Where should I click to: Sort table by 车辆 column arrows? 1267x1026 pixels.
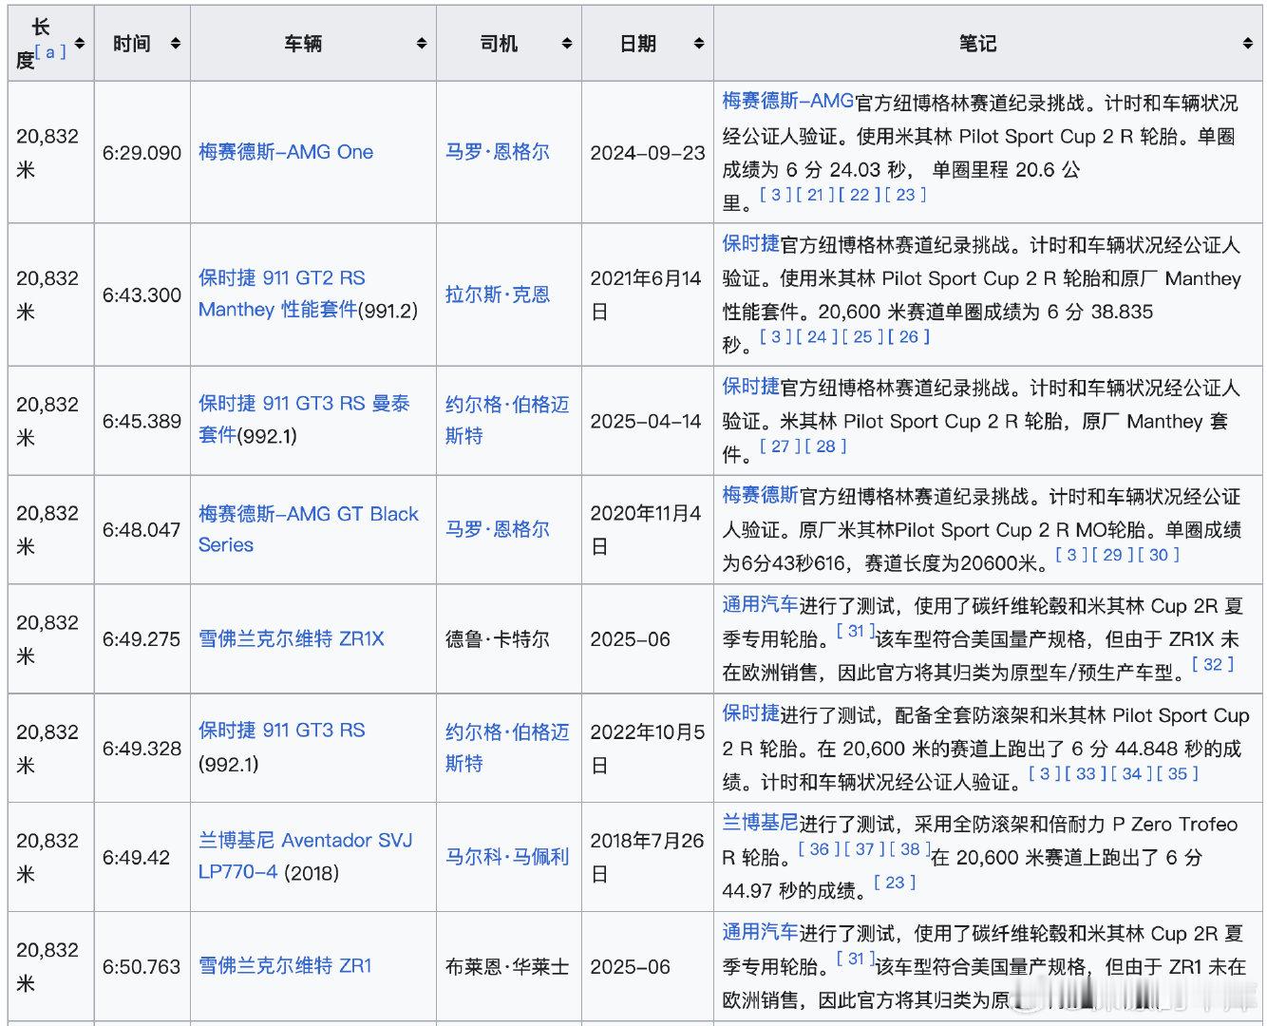(x=421, y=44)
